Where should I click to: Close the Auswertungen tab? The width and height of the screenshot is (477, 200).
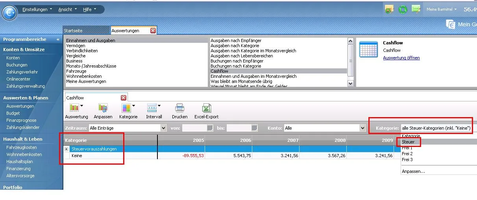point(153,31)
